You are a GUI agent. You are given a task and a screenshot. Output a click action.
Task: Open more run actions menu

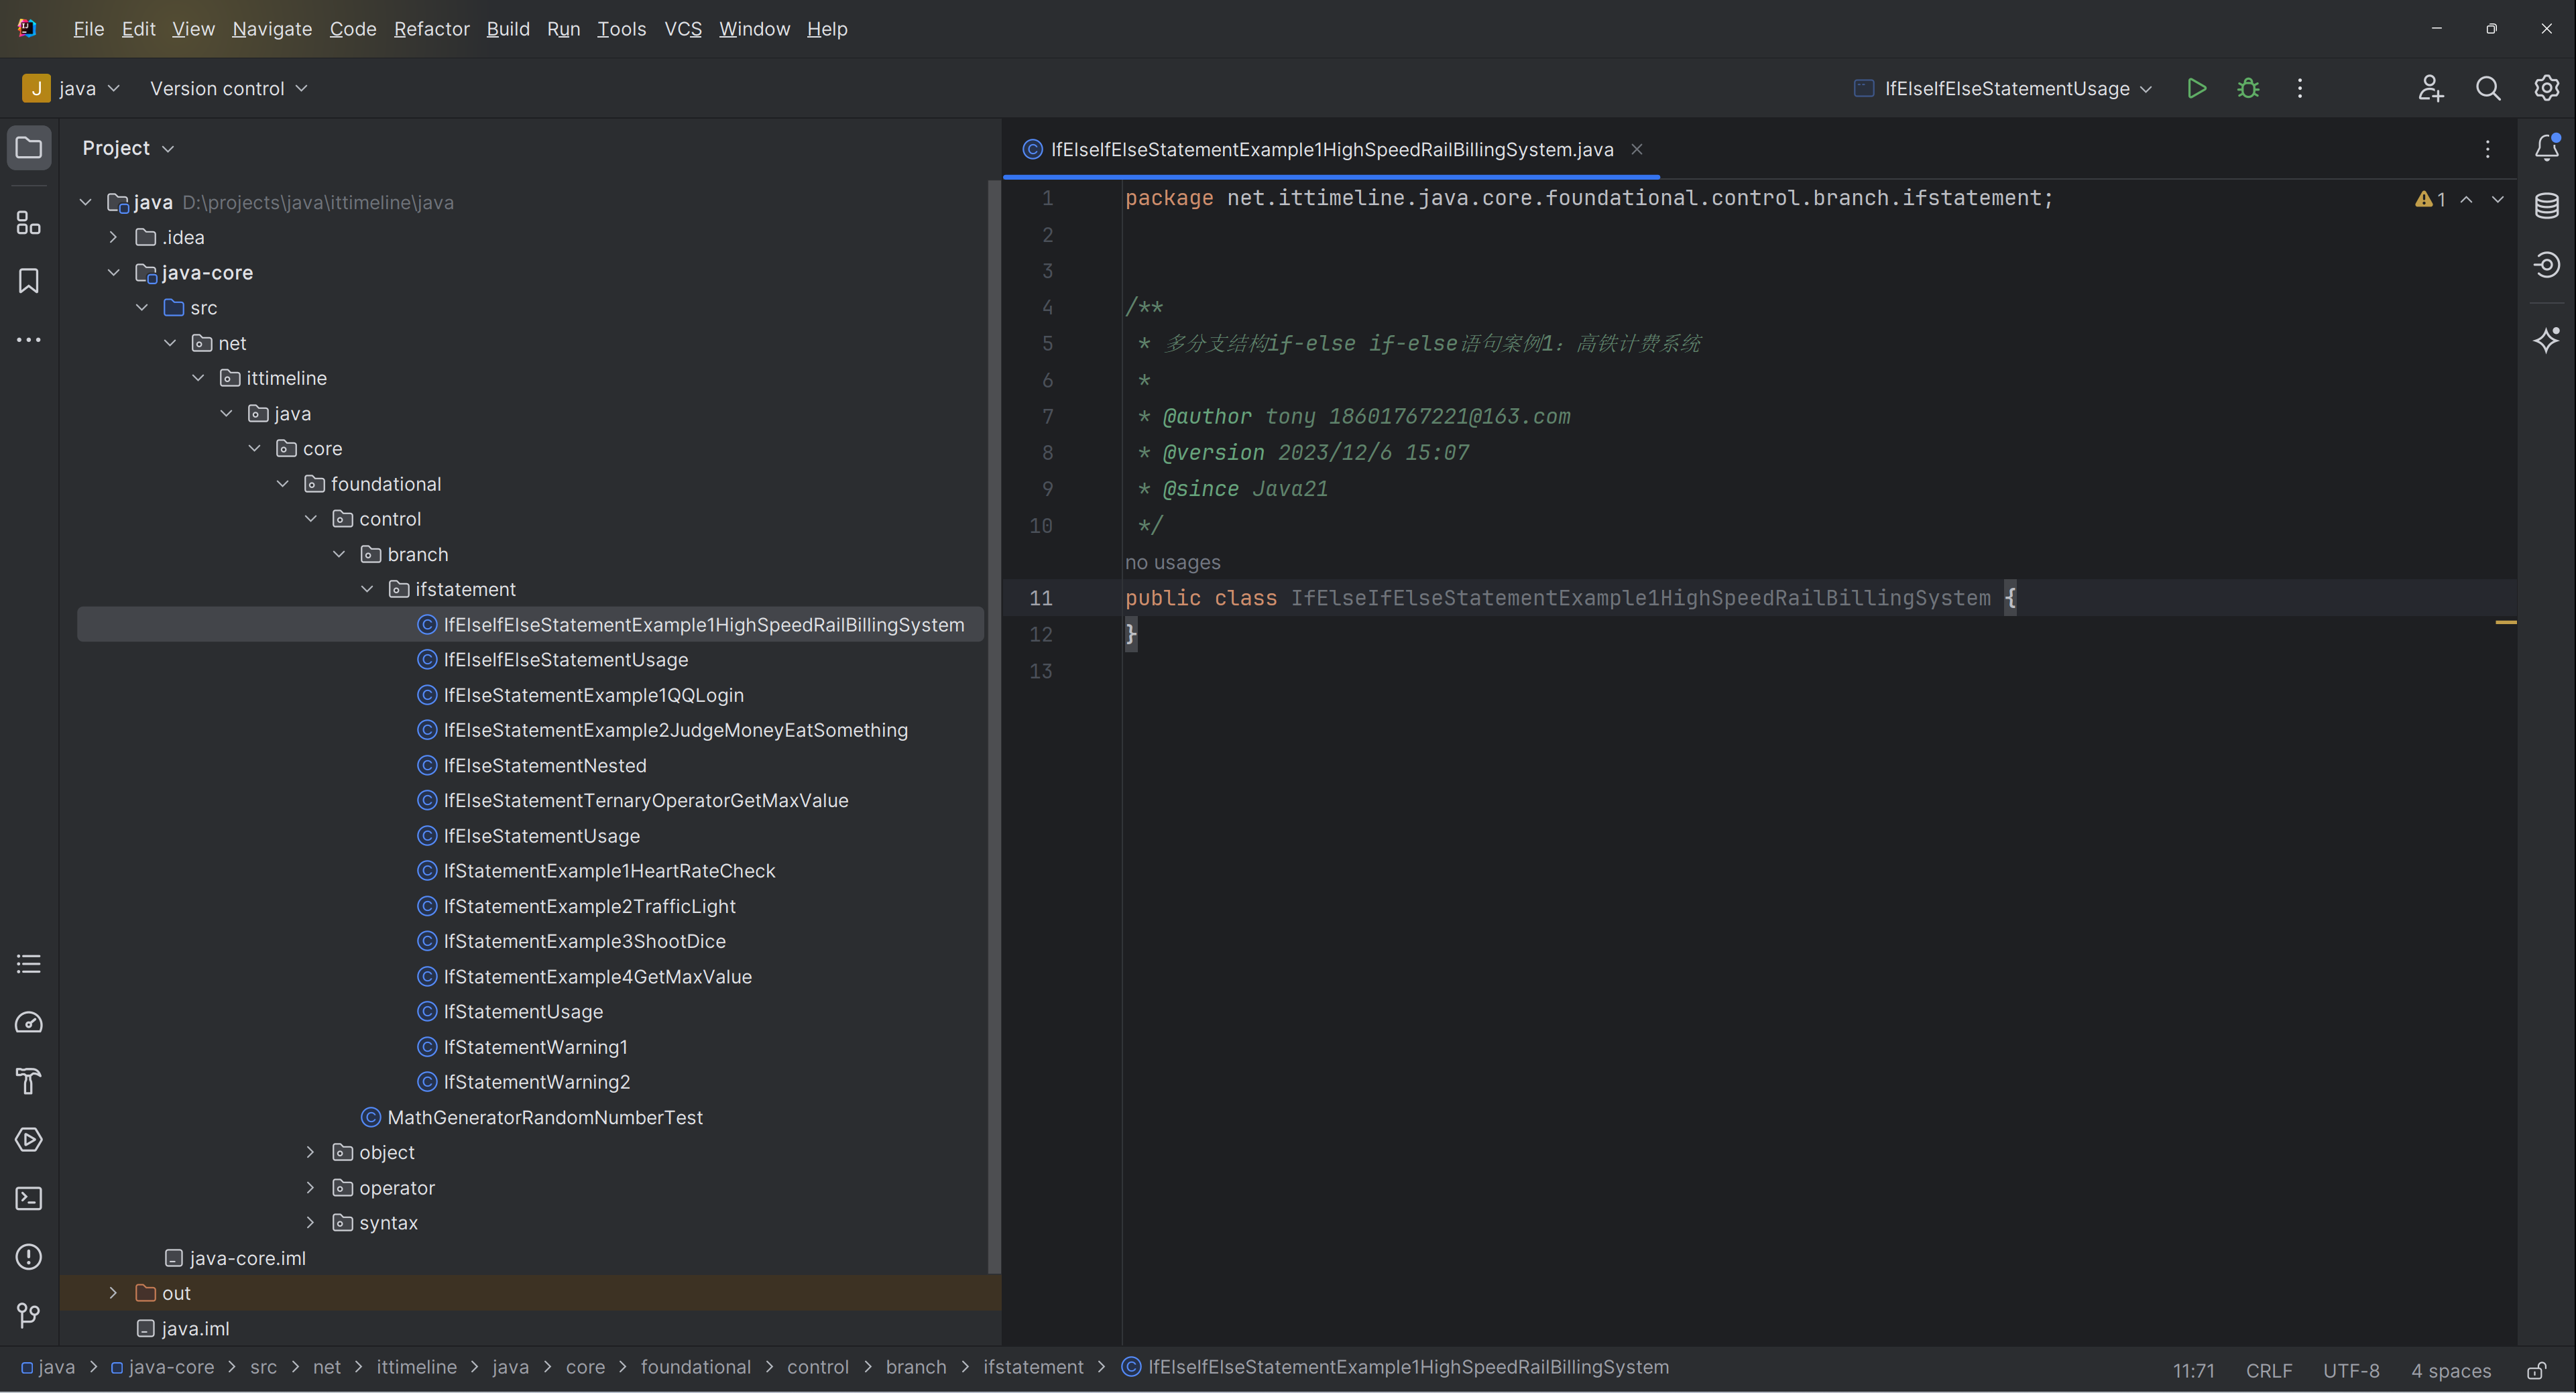[x=2300, y=88]
